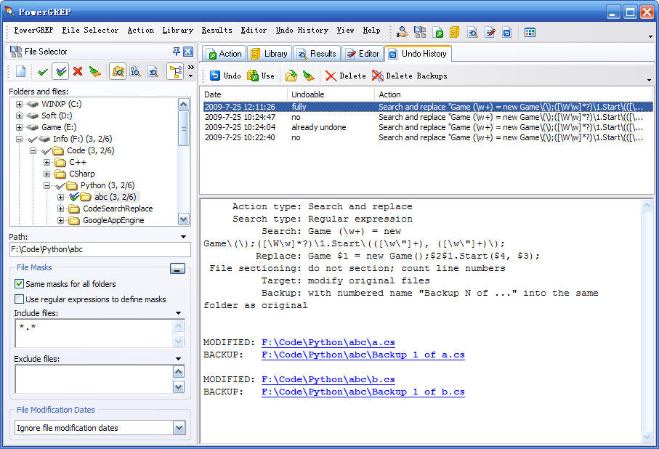Click the folder tree scroll down arrow
This screenshot has width=659, height=449.
pyautogui.click(x=184, y=219)
